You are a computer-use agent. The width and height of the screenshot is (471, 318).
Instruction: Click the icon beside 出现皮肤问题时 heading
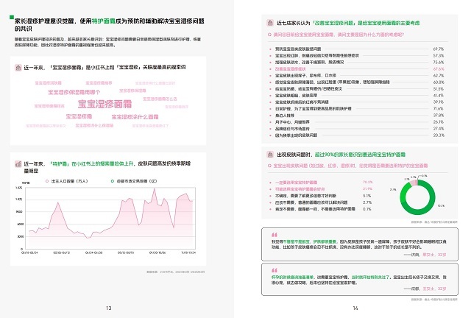(270, 155)
